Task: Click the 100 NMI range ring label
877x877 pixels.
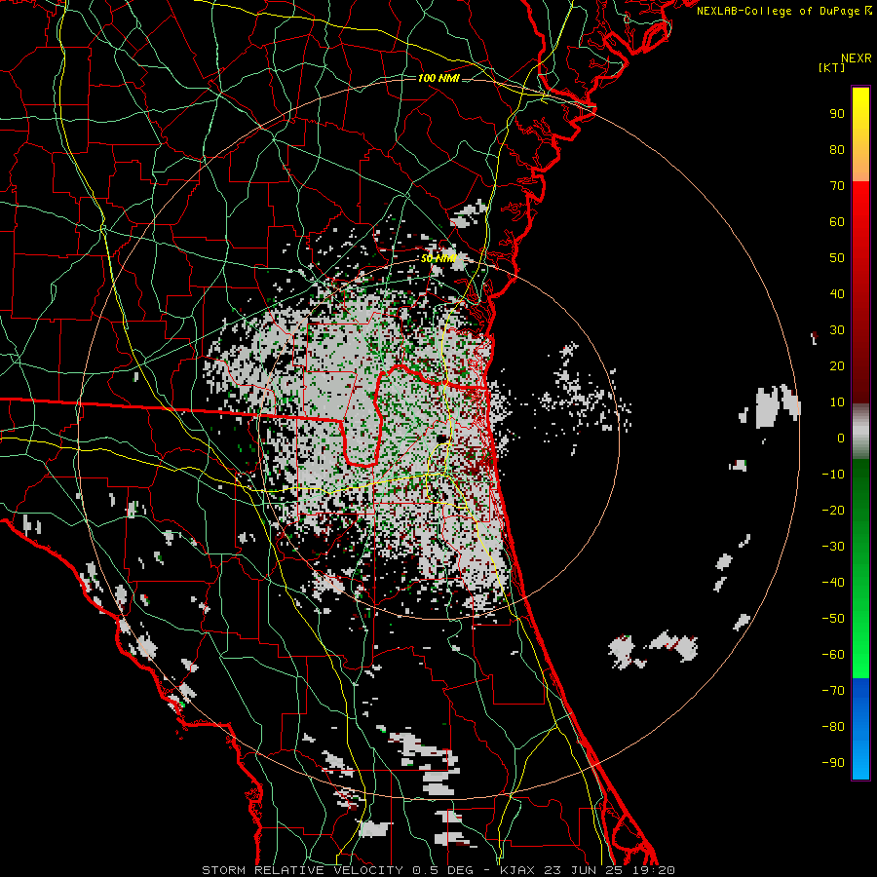Action: point(438,78)
